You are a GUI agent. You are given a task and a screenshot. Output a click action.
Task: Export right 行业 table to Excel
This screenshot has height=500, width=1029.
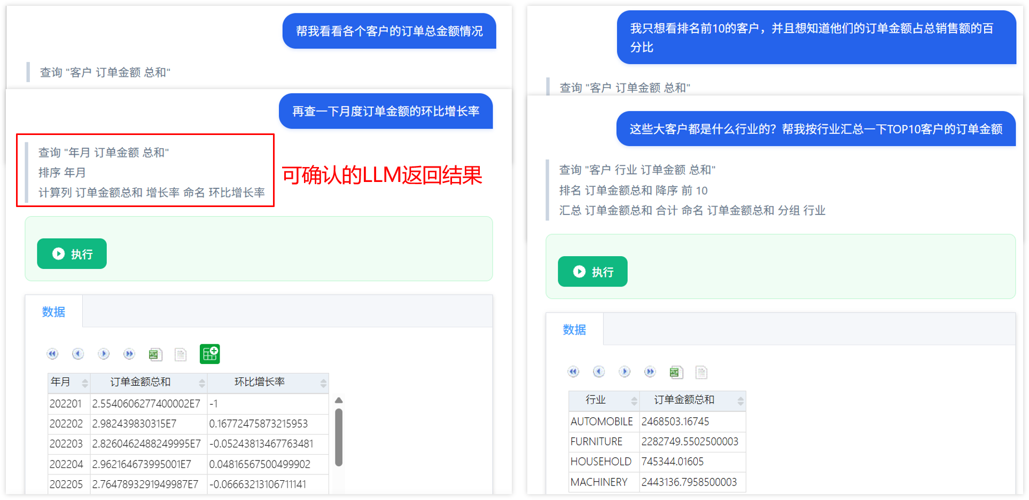coord(676,372)
